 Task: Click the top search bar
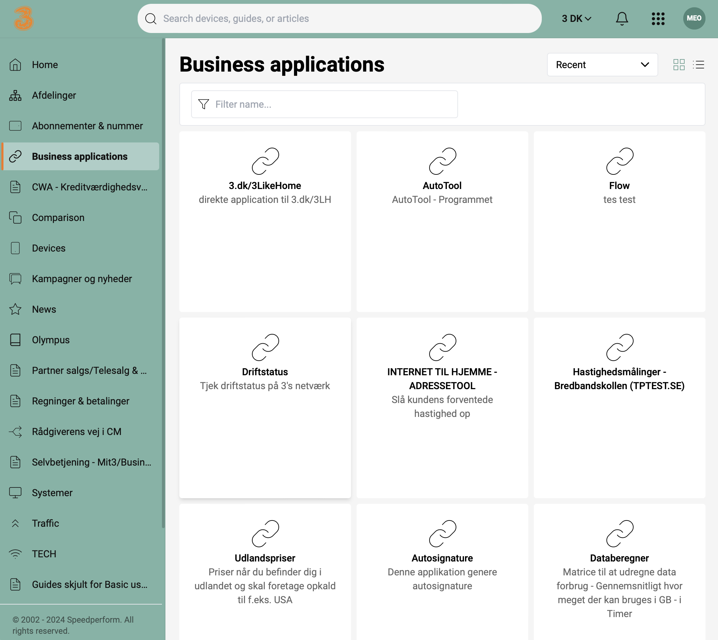(339, 18)
